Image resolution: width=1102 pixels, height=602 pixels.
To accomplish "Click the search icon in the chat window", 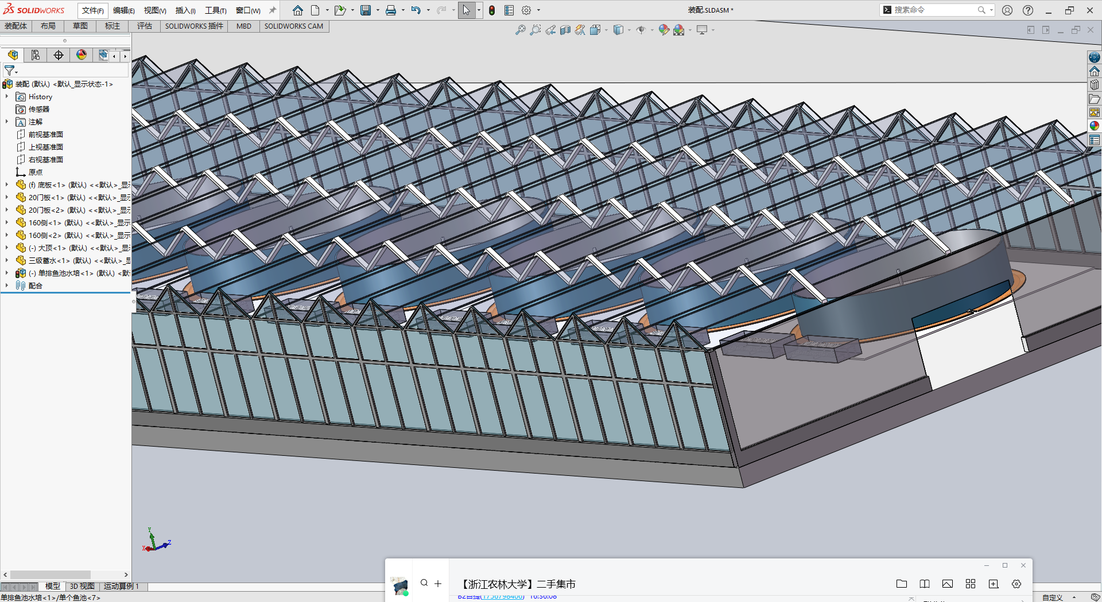I will click(x=424, y=583).
